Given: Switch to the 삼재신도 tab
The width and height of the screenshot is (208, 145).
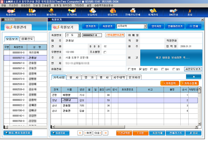Looking at the screenshot, I should pyautogui.click(x=27, y=39).
